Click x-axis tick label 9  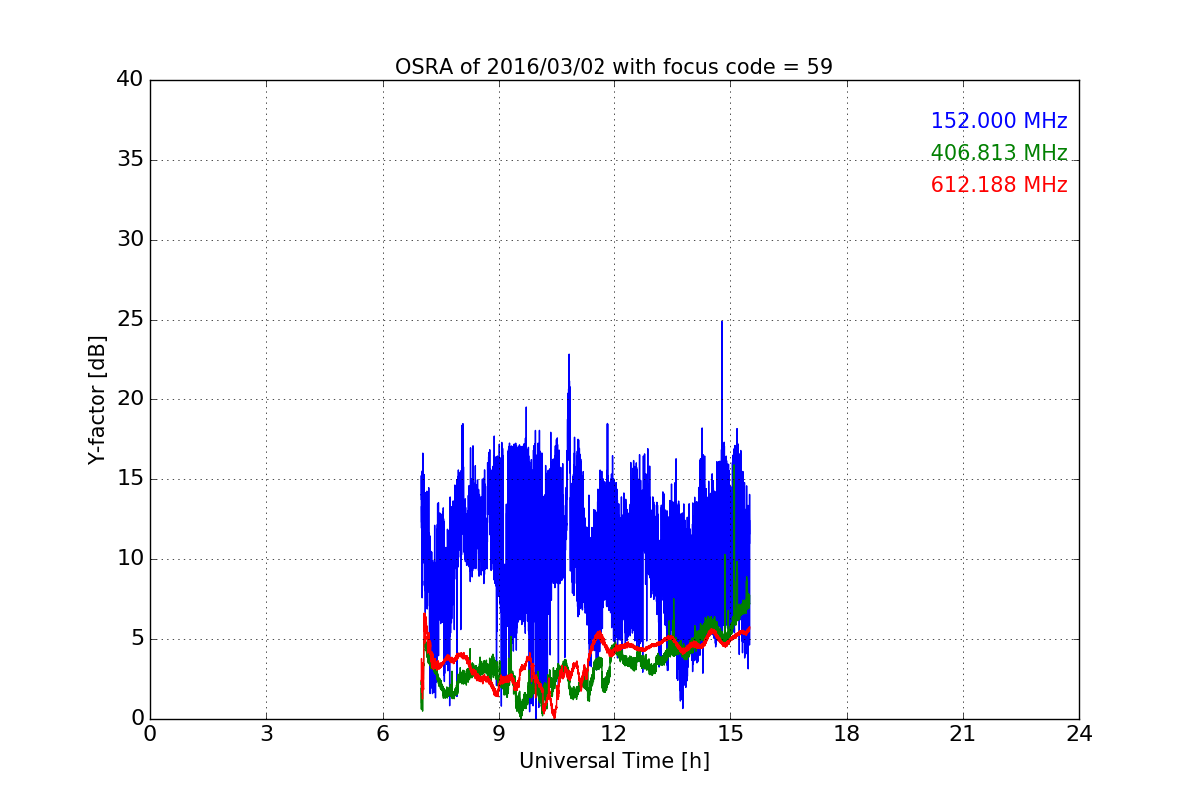pos(499,734)
